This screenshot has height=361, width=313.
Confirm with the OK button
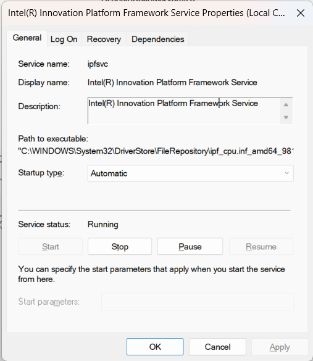tap(155, 347)
